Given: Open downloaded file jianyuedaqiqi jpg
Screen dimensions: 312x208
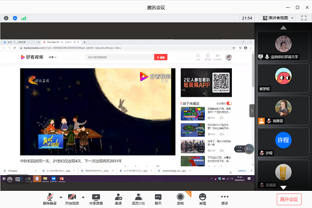Looking at the screenshot, I should [172, 171].
